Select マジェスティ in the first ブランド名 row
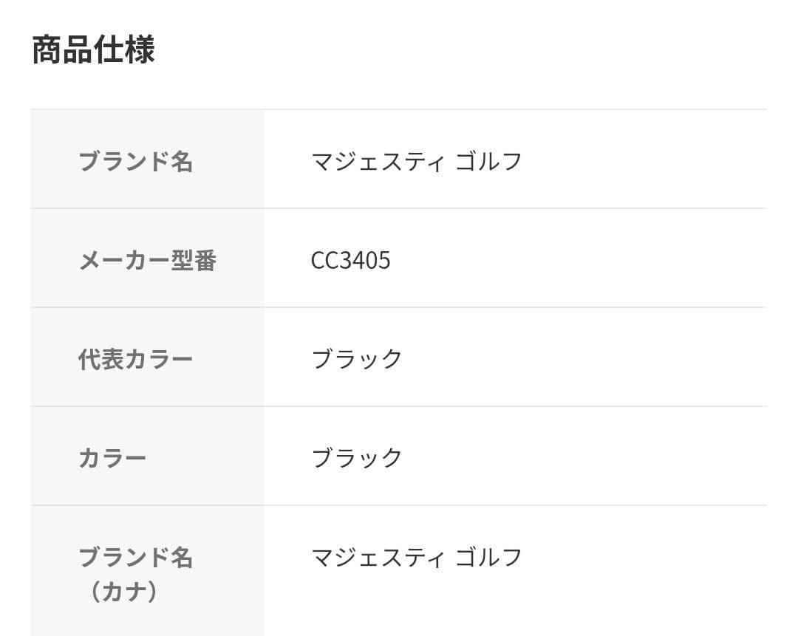Screen dimensions: 798x636 pyautogui.click(x=378, y=161)
